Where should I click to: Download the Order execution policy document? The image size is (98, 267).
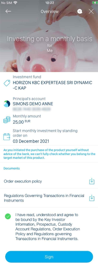(x=91, y=181)
